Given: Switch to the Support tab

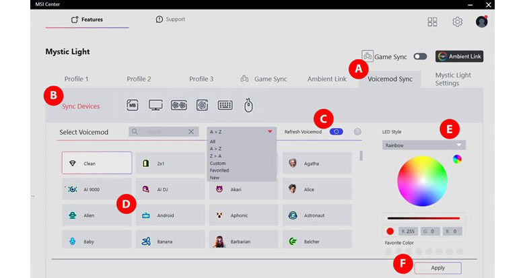Looking at the screenshot, I should pyautogui.click(x=170, y=20).
